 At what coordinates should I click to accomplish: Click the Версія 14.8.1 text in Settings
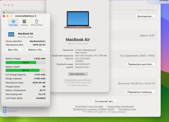pyautogui.click(x=148, y=36)
